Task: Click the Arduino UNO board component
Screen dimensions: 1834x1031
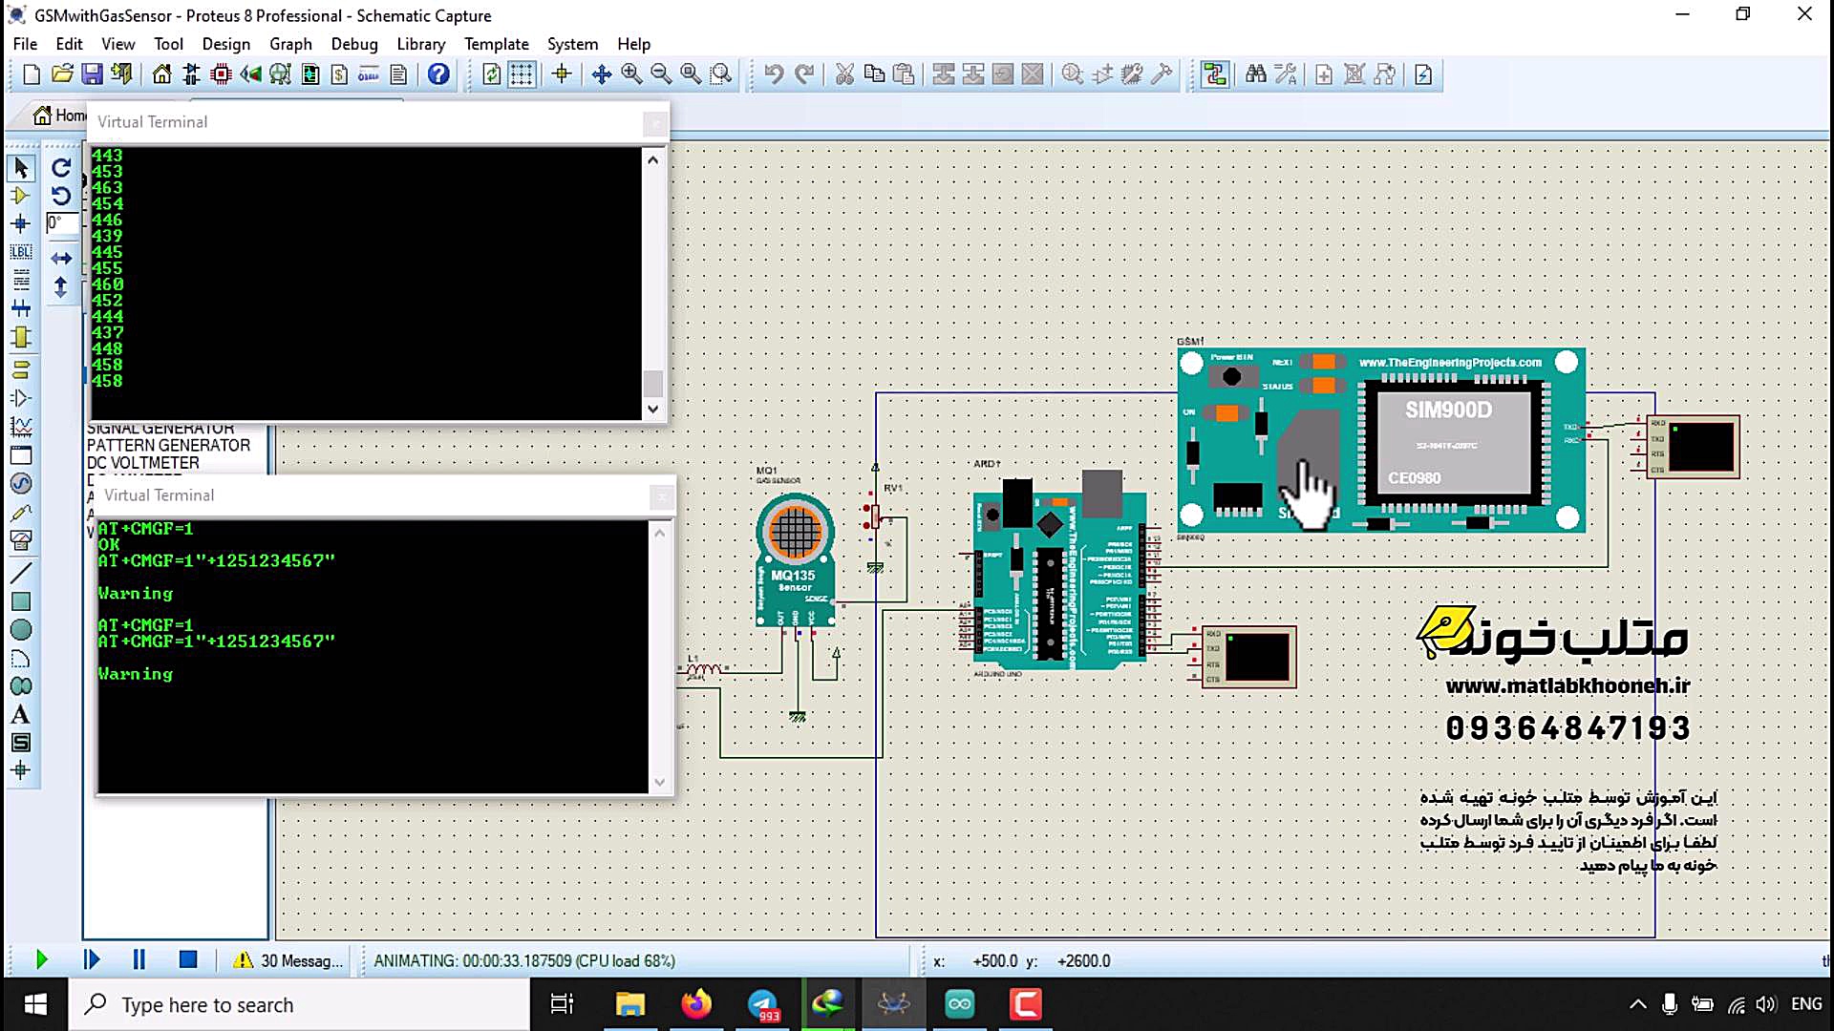Action: pos(1060,571)
